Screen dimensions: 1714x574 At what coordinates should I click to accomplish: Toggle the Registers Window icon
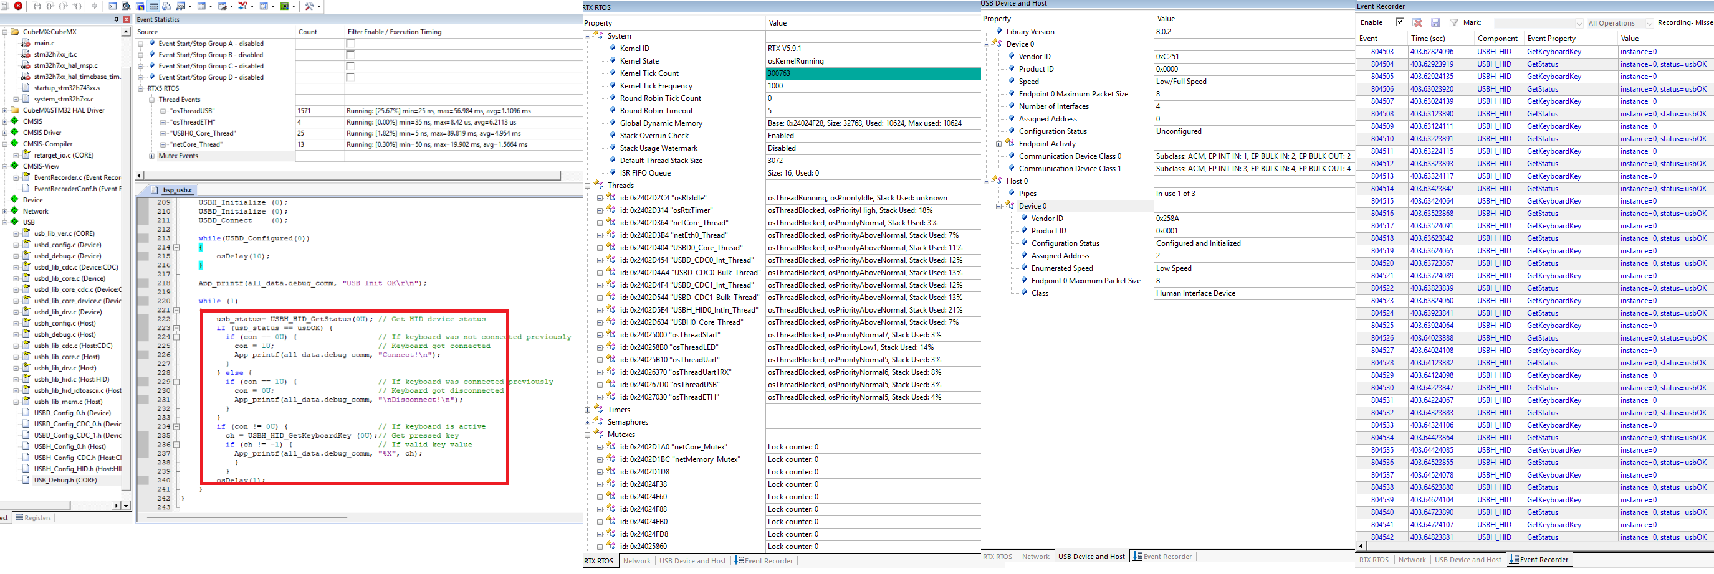pos(154,6)
